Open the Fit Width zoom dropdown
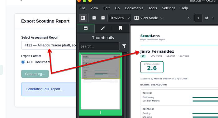 click(119, 18)
